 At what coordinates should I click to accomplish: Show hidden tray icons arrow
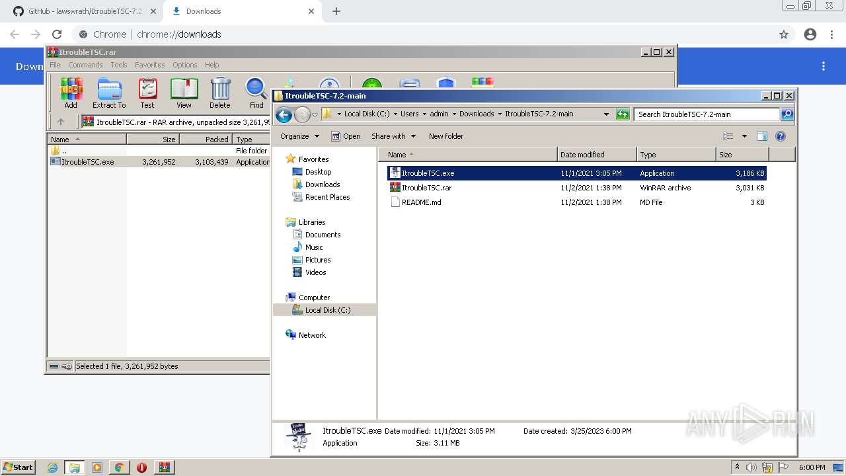737,467
